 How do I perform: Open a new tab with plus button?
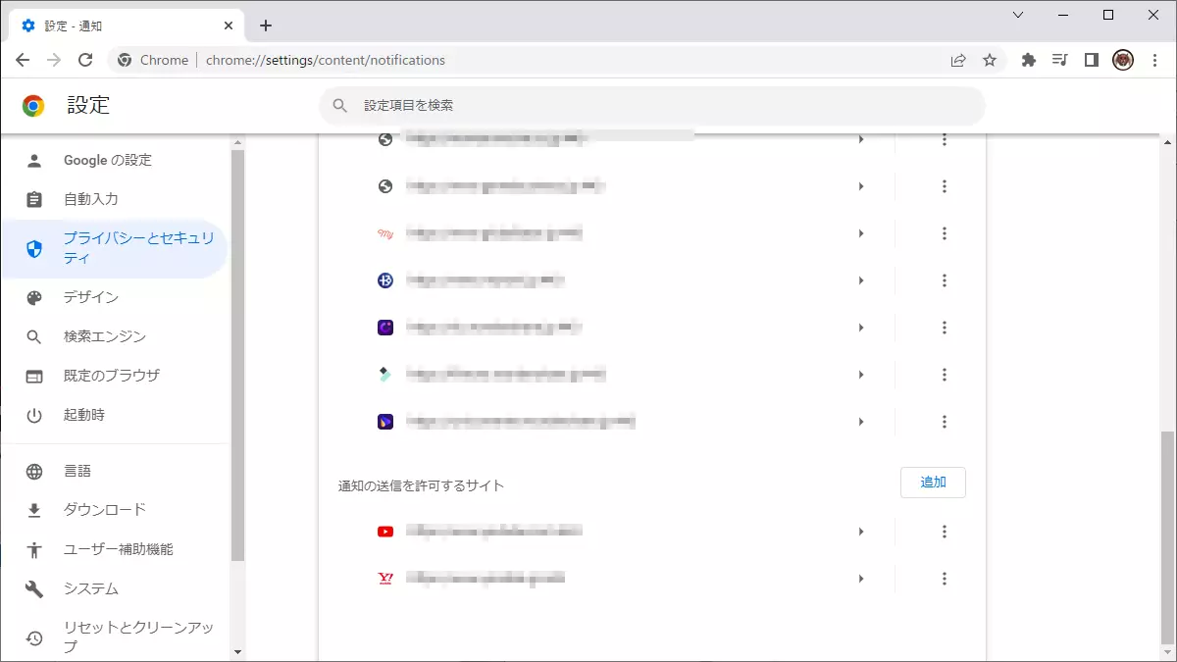coord(266,25)
